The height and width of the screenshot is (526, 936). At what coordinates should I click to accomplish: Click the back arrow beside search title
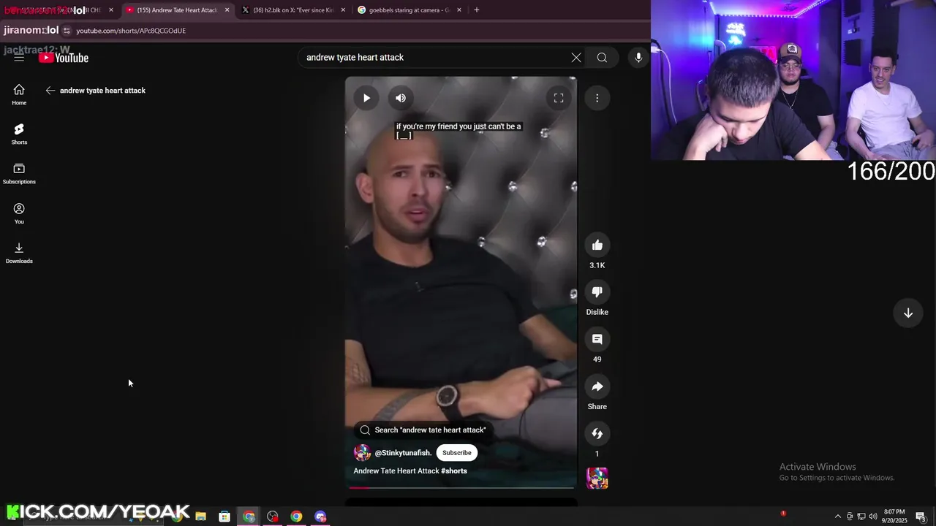tap(50, 91)
